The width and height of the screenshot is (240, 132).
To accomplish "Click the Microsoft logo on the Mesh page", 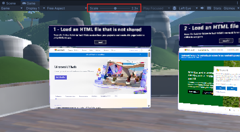I will click(60, 50).
